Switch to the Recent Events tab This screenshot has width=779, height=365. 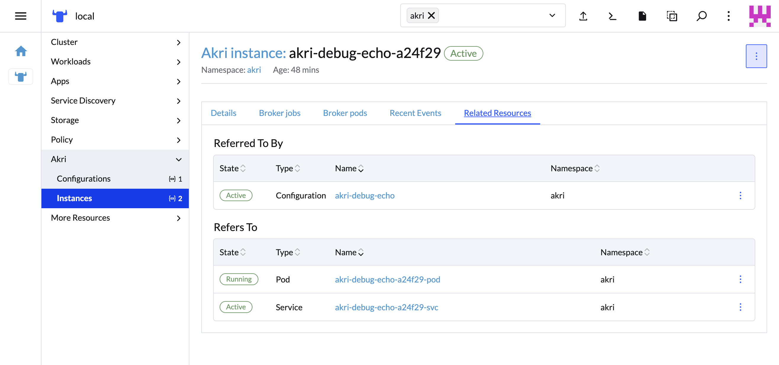(x=415, y=113)
